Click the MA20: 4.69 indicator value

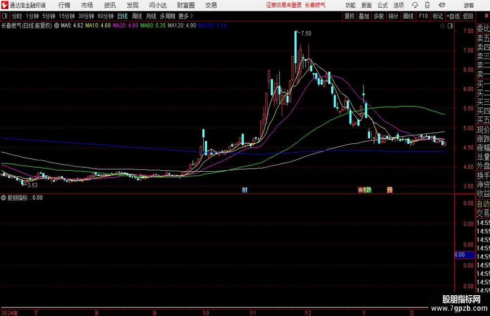pos(125,25)
